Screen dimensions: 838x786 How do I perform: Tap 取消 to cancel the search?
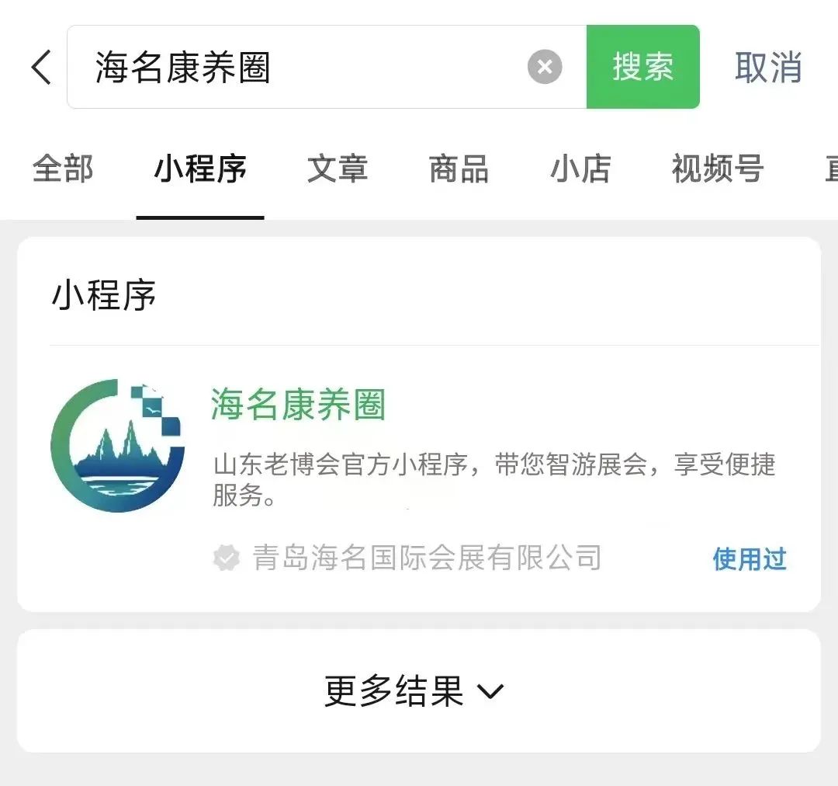768,68
